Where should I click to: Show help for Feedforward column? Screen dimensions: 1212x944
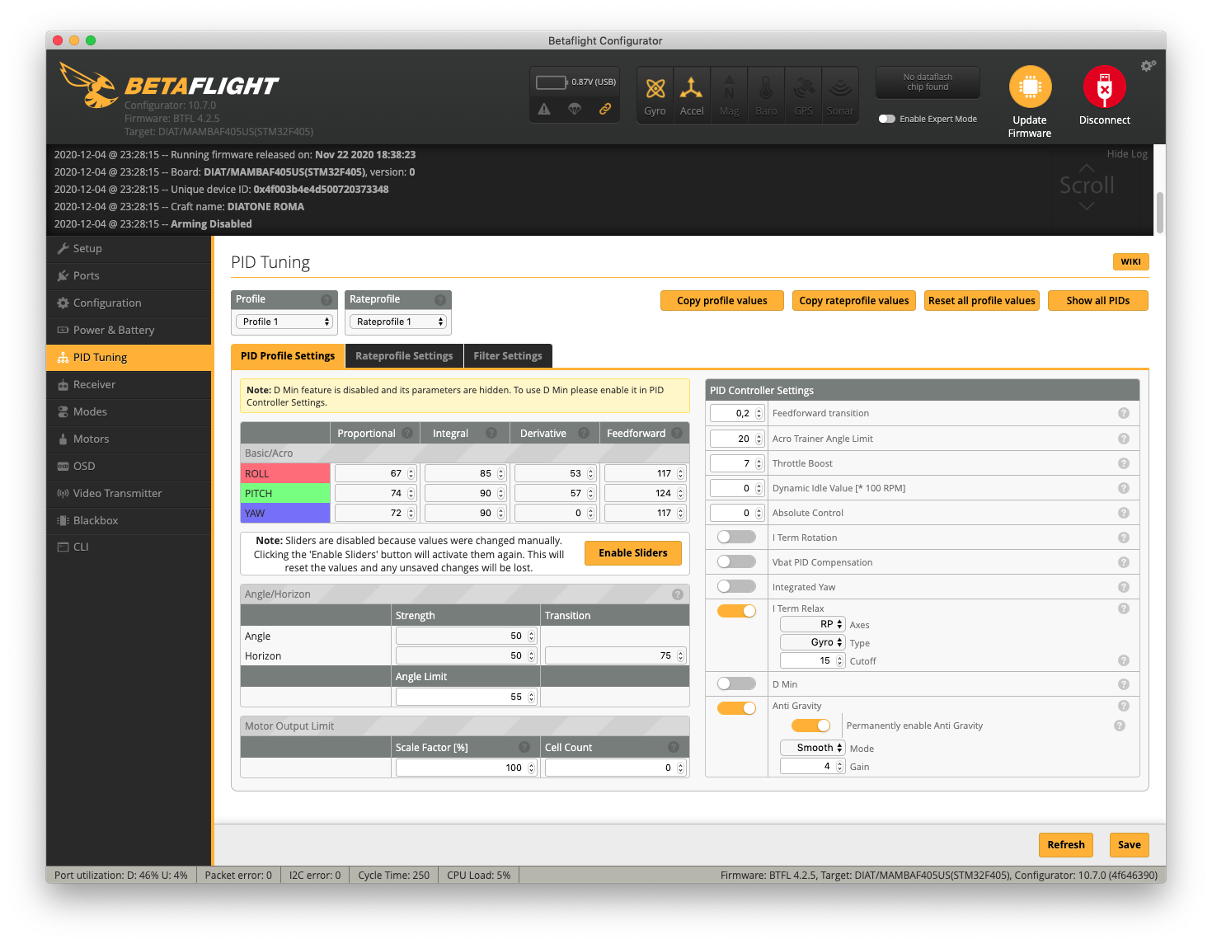click(677, 433)
